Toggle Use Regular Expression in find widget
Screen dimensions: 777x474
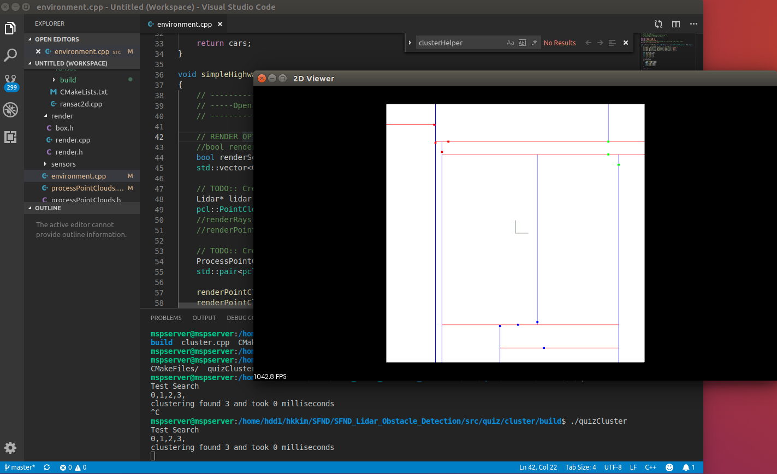(x=535, y=43)
